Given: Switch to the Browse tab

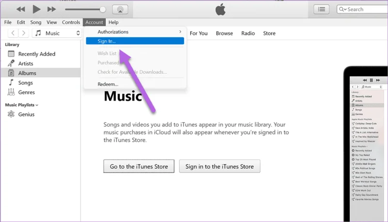Looking at the screenshot, I should tap(224, 33).
